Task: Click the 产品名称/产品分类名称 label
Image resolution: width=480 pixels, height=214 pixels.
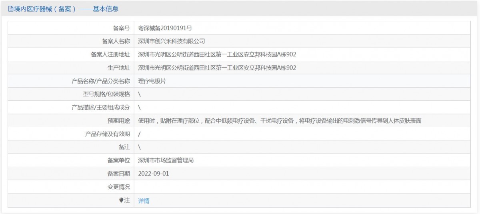Action: tap(101, 81)
